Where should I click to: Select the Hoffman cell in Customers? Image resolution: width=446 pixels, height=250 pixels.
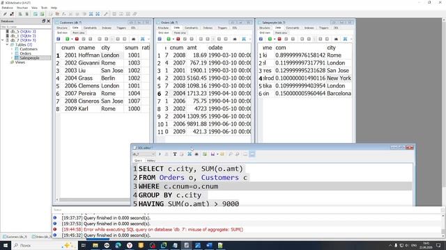tap(89, 56)
